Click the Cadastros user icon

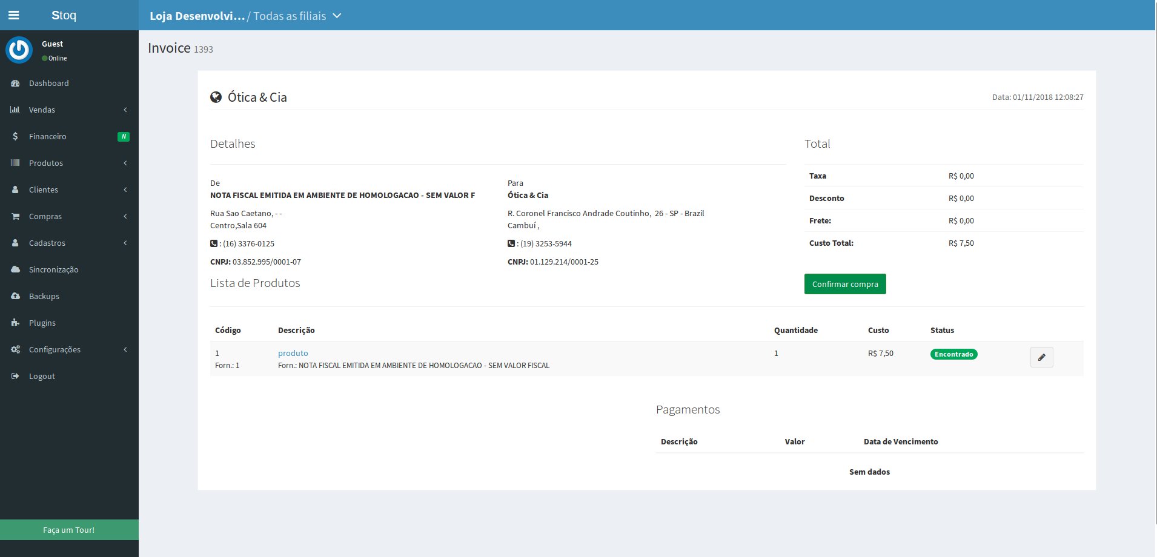coord(15,243)
